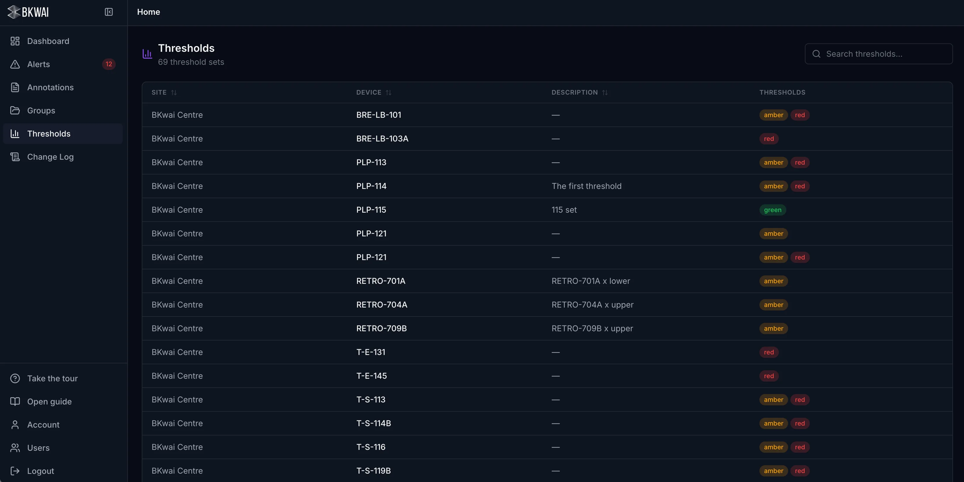
Task: Open Alerts via the warning triangle icon
Action: pyautogui.click(x=15, y=64)
